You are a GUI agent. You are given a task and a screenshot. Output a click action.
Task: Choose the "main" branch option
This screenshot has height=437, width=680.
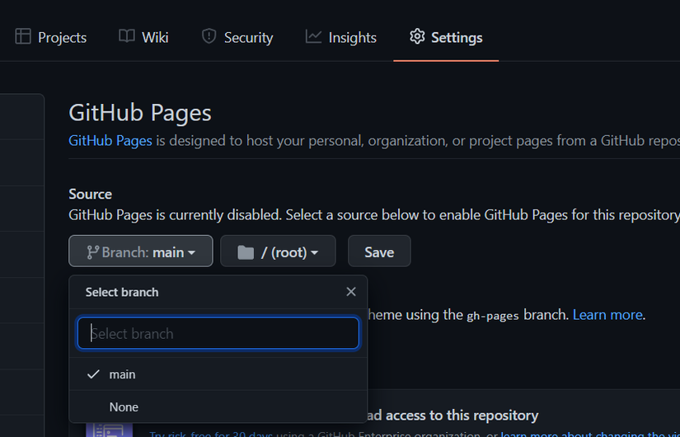(x=123, y=374)
